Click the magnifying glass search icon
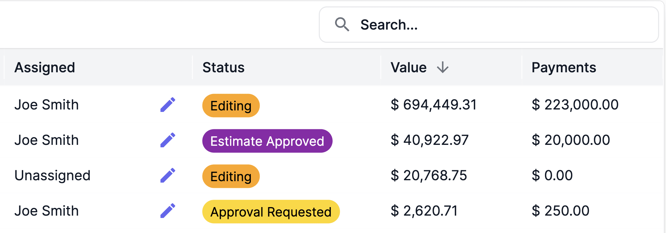Image resolution: width=666 pixels, height=233 pixels. [342, 24]
